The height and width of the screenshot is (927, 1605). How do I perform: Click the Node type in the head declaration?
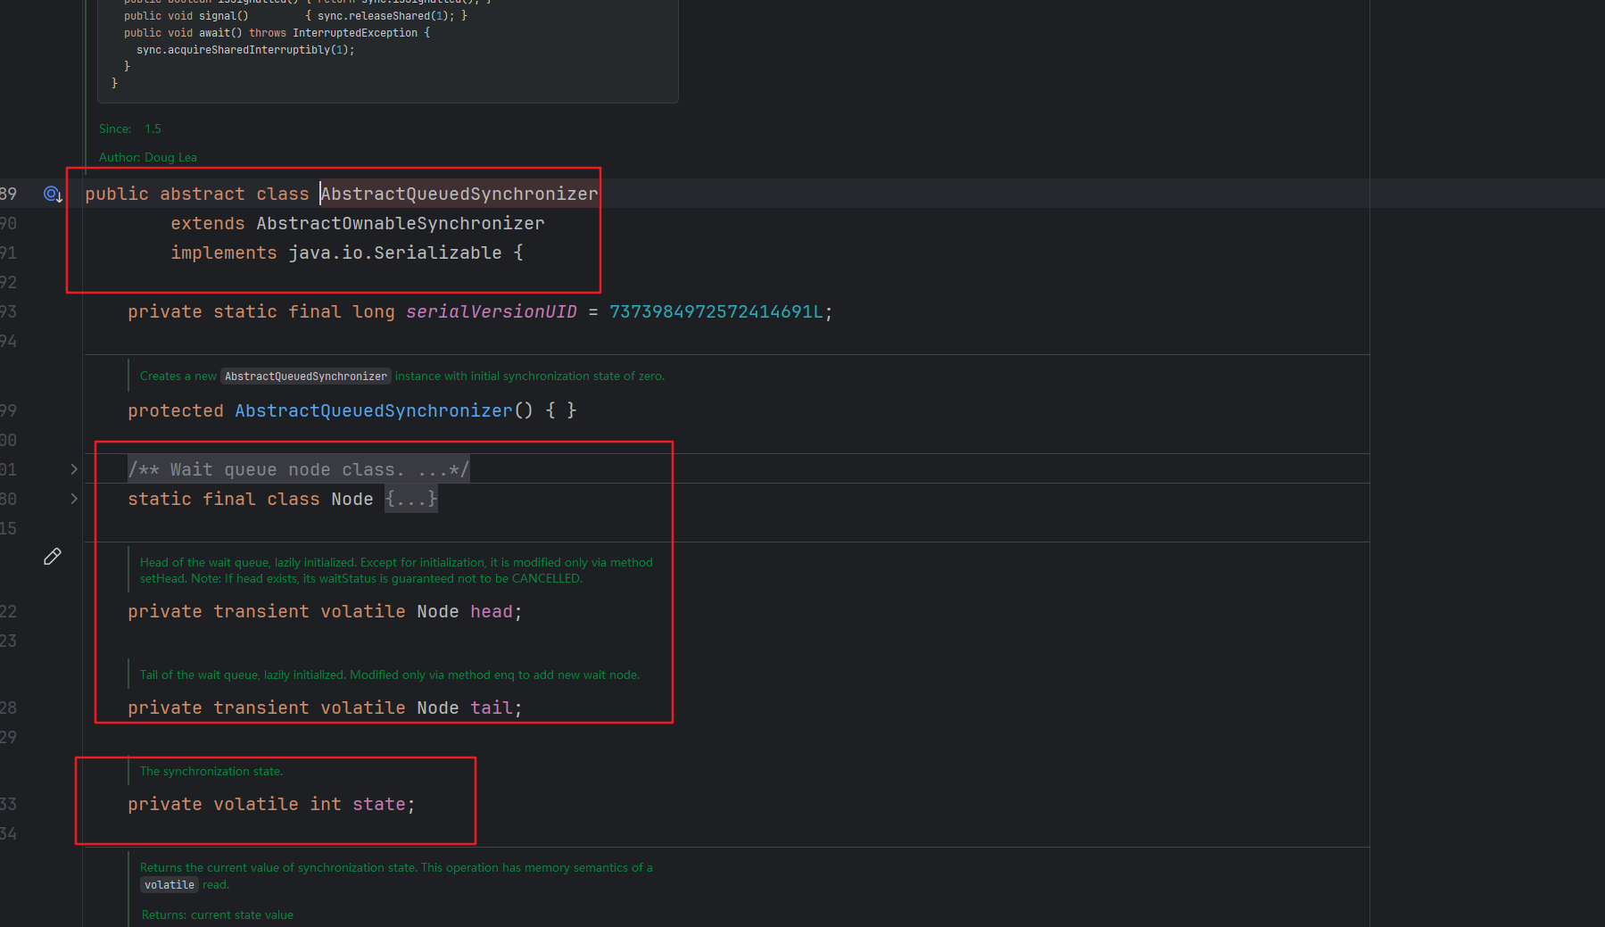[x=437, y=612]
